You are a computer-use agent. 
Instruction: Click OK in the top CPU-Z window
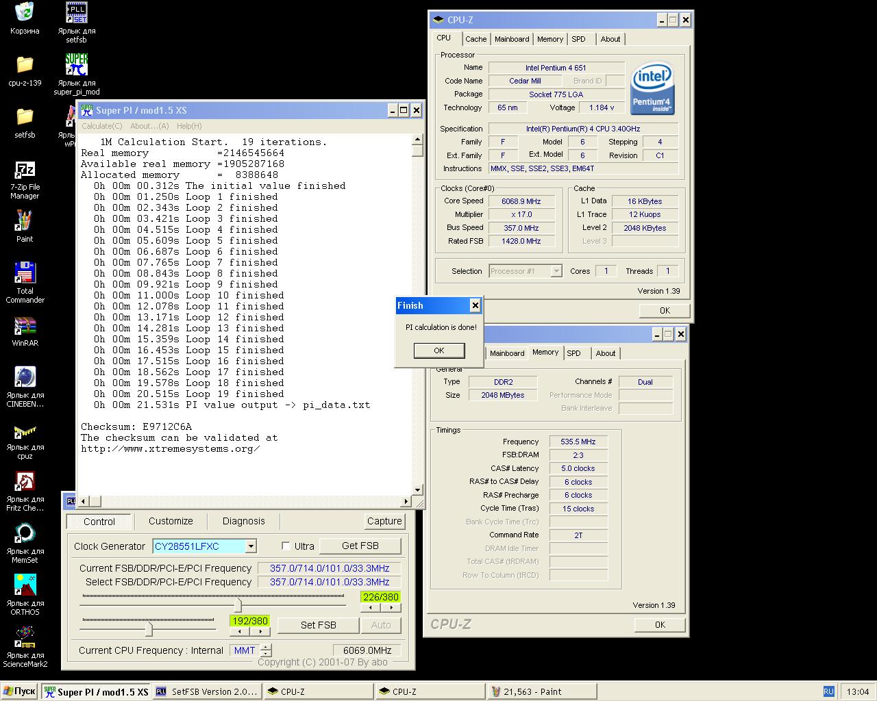pyautogui.click(x=665, y=310)
